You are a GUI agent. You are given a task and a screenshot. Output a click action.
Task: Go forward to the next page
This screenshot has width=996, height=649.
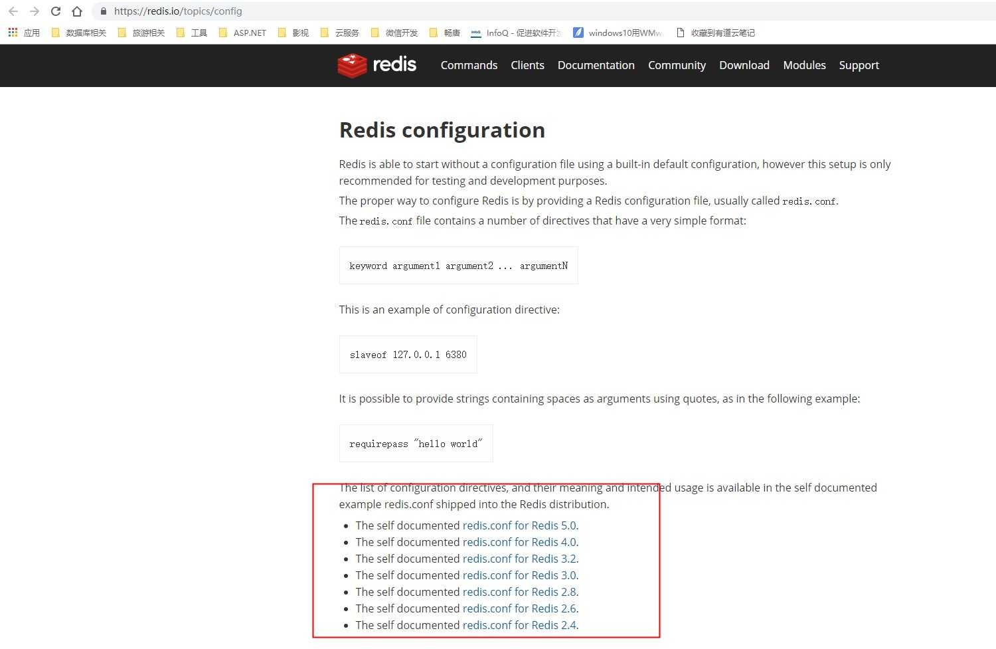tap(35, 11)
